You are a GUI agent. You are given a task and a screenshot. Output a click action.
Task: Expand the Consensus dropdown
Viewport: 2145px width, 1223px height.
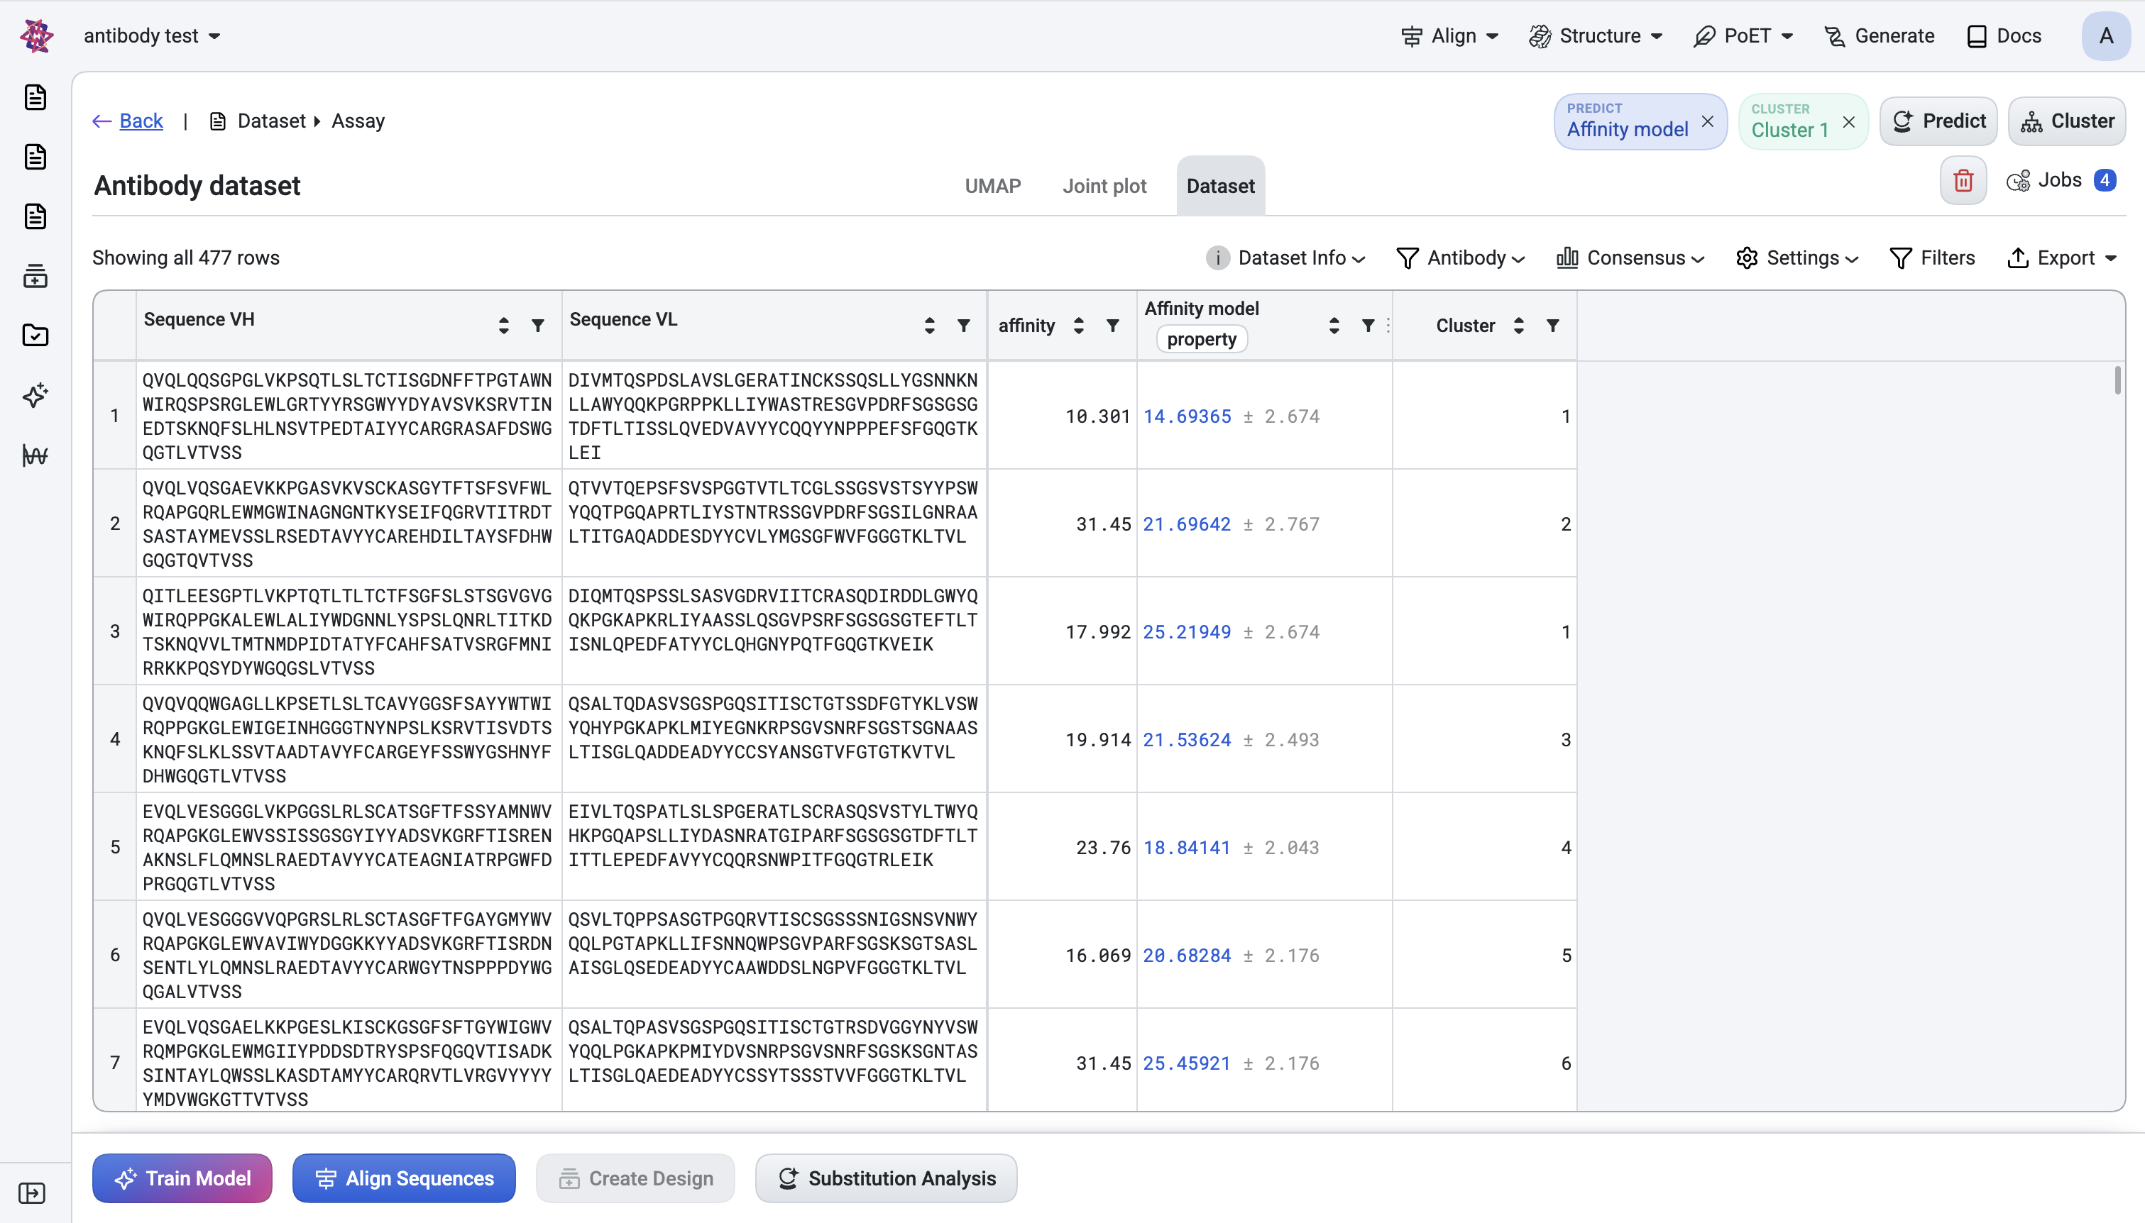click(1630, 258)
